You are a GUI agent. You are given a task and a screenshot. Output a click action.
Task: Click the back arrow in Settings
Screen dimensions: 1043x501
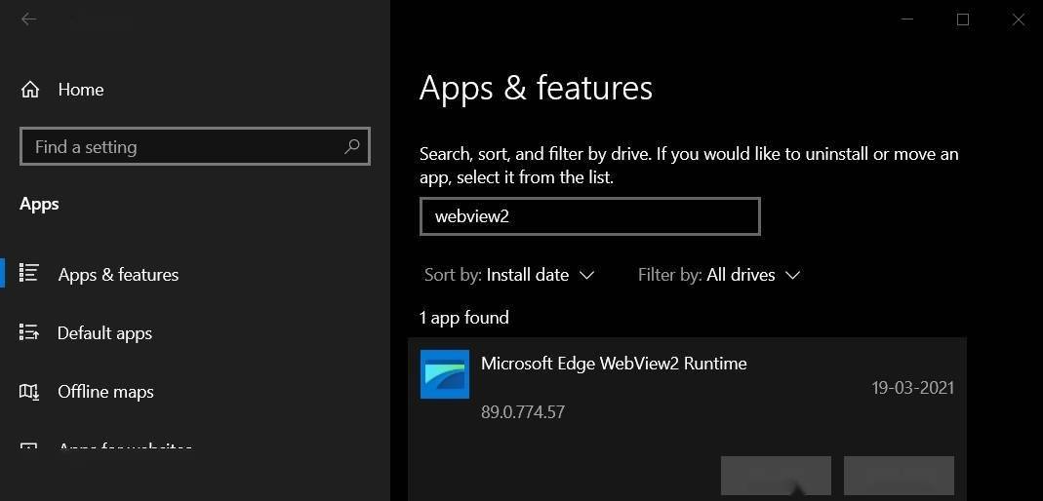28,19
